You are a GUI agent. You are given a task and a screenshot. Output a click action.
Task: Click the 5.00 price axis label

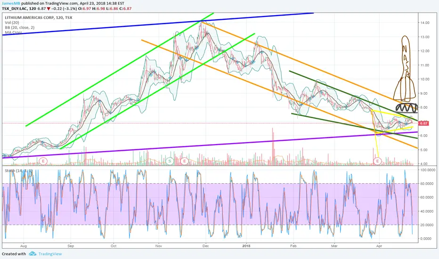click(424, 150)
